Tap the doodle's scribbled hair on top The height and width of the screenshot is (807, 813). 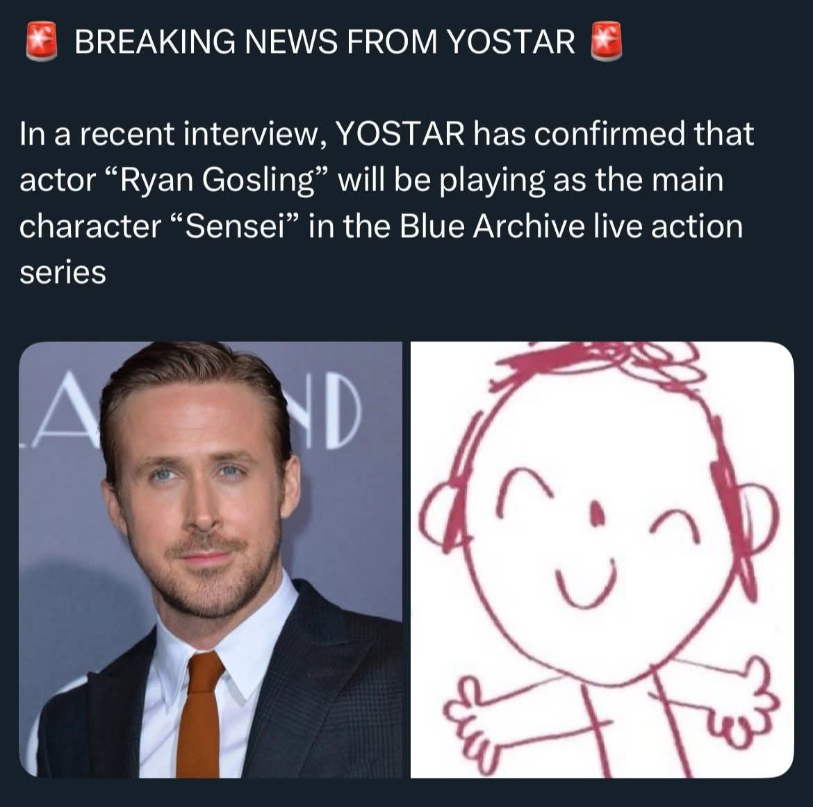point(596,363)
